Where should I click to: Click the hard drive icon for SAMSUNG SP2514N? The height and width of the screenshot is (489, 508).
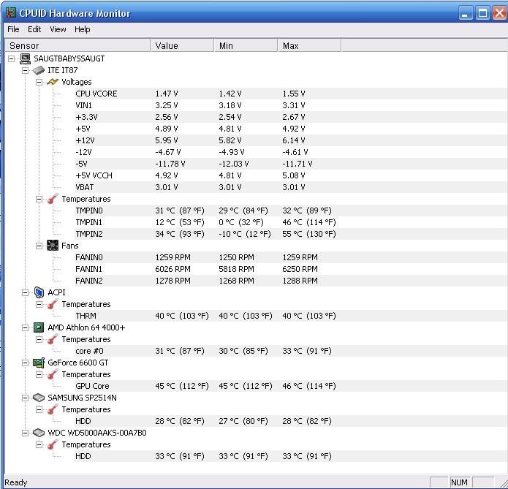tap(39, 398)
